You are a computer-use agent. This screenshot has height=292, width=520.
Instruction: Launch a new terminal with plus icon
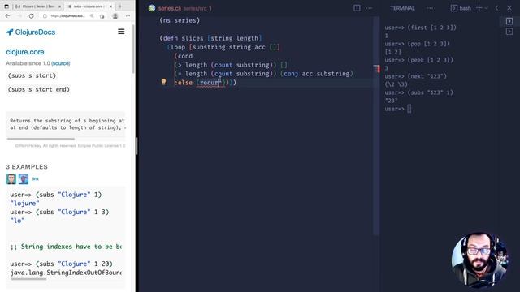pos(479,8)
